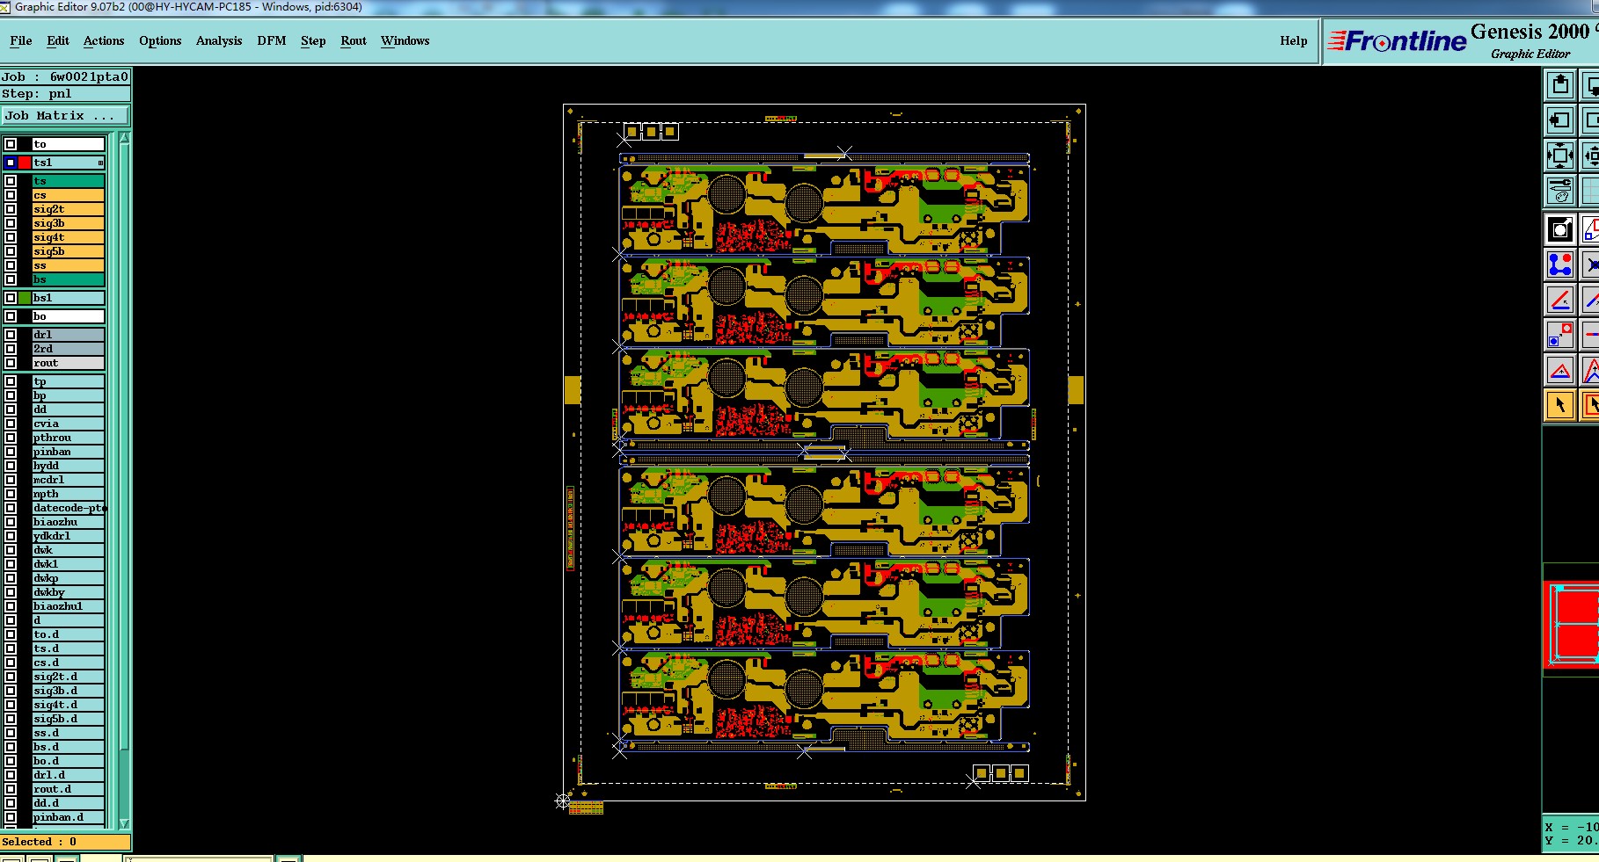The image size is (1599, 862).
Task: Select the blue-and-red connected dots icon
Action: (x=1560, y=264)
